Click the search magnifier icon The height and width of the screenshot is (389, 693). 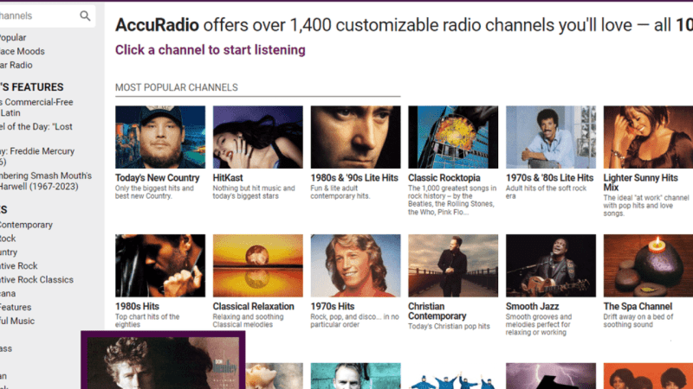85,16
